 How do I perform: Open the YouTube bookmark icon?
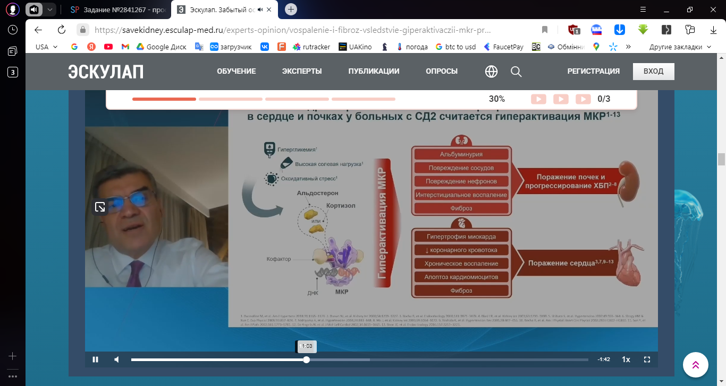pos(108,47)
